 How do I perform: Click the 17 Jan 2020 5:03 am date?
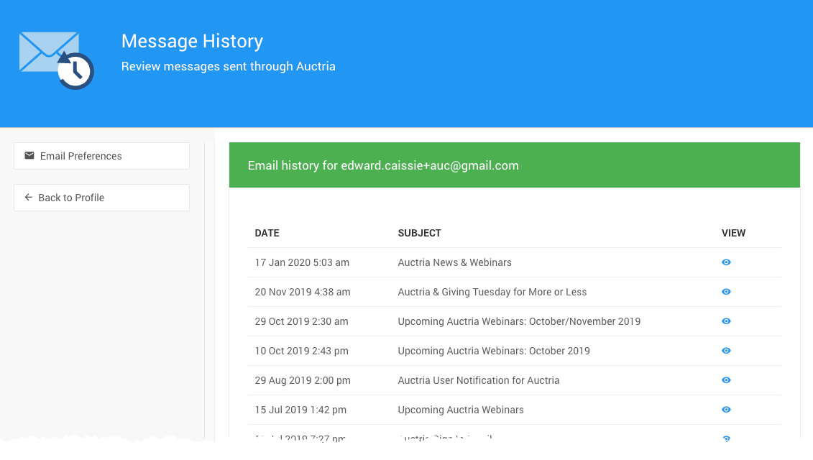pyautogui.click(x=302, y=262)
